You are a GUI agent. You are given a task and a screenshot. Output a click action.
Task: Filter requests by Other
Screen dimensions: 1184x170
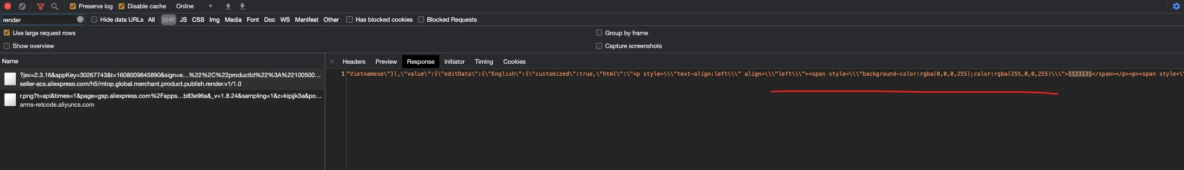331,19
